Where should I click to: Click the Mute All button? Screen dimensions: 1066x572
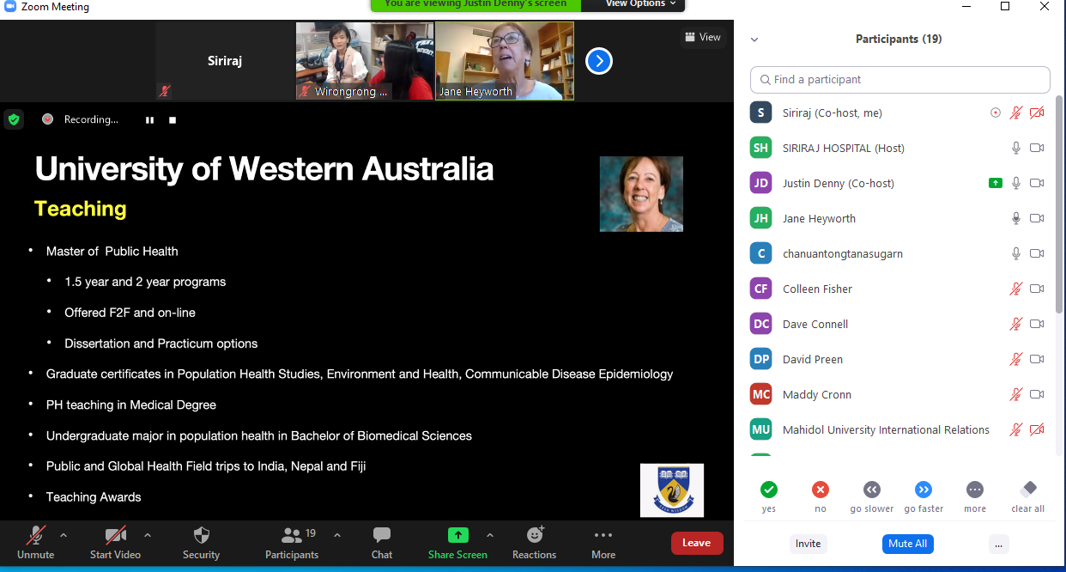tap(907, 544)
